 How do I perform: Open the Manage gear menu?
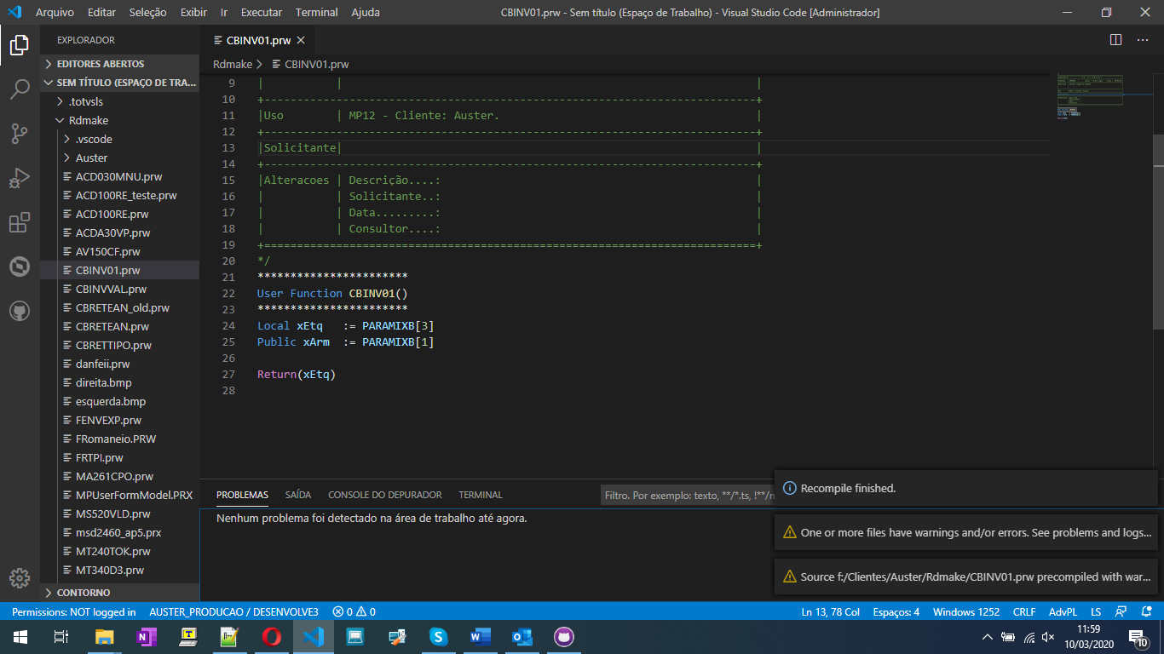[19, 578]
